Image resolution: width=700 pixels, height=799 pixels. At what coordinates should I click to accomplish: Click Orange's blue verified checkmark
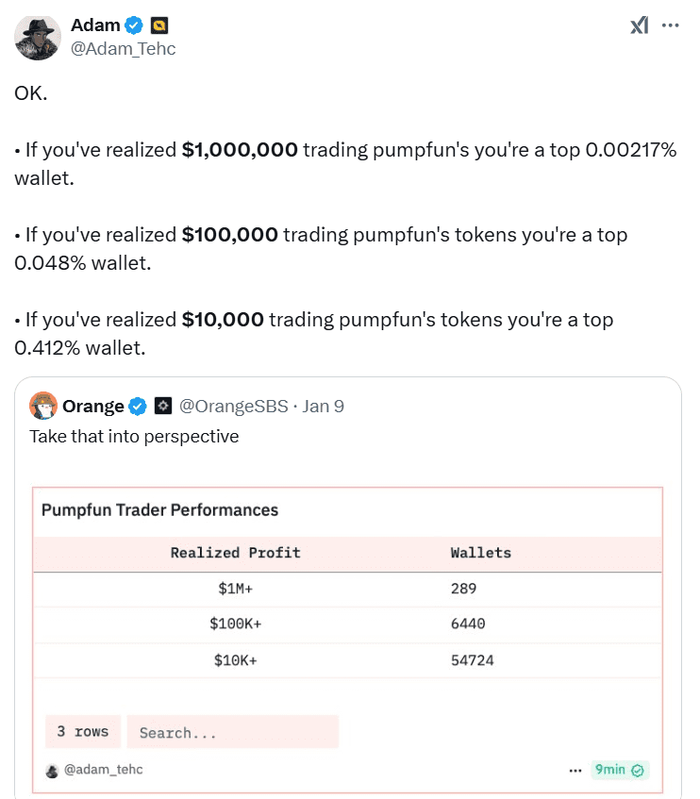pos(138,406)
